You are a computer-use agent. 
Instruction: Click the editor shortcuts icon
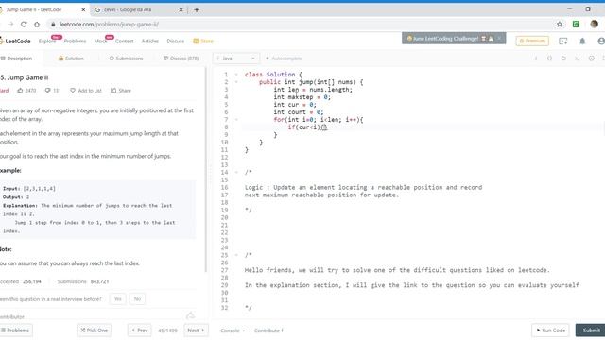(x=578, y=59)
